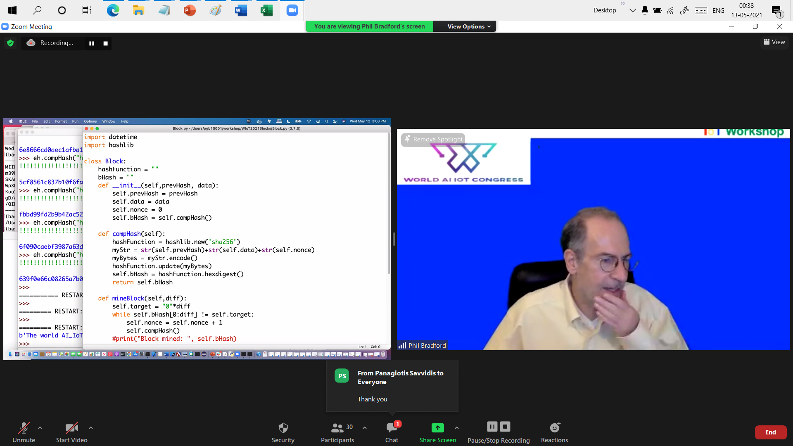Launch Microsoft Edge from the taskbar
Viewport: 793px width, 446px height.
click(x=113, y=10)
